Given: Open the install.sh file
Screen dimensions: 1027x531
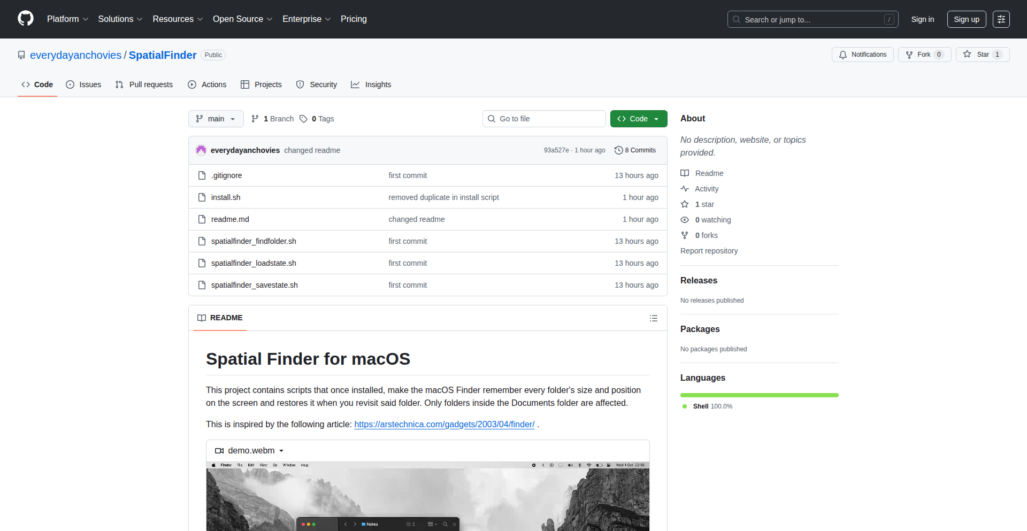Looking at the screenshot, I should coord(226,197).
